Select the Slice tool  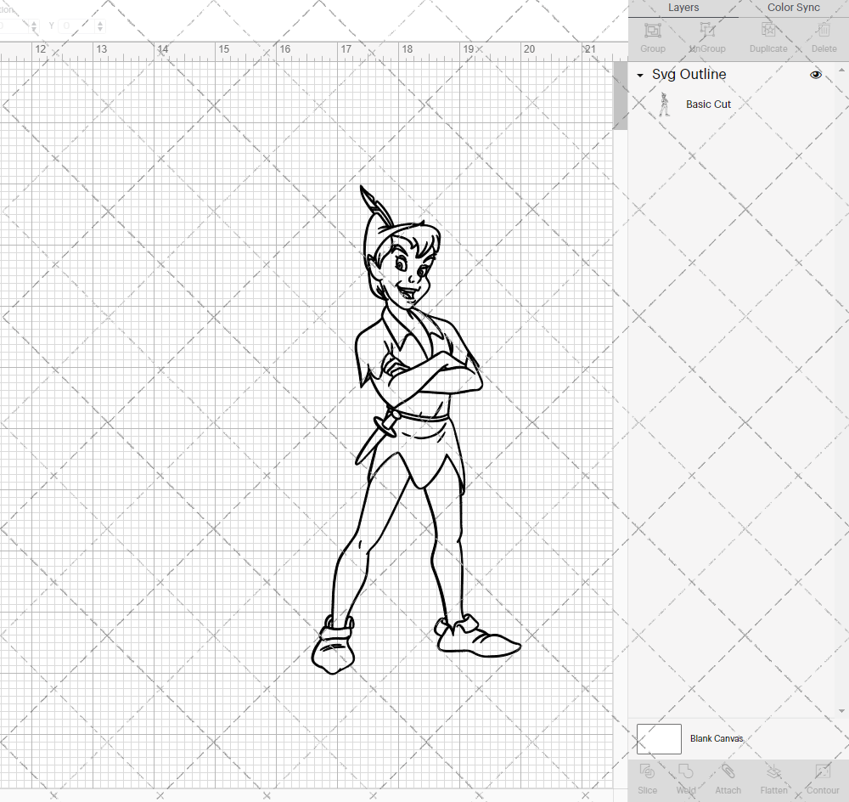click(x=647, y=777)
